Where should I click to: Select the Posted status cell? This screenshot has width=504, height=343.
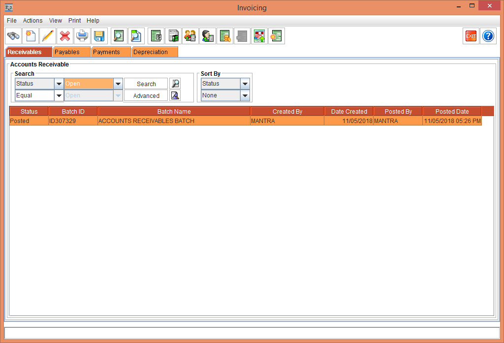[29, 121]
